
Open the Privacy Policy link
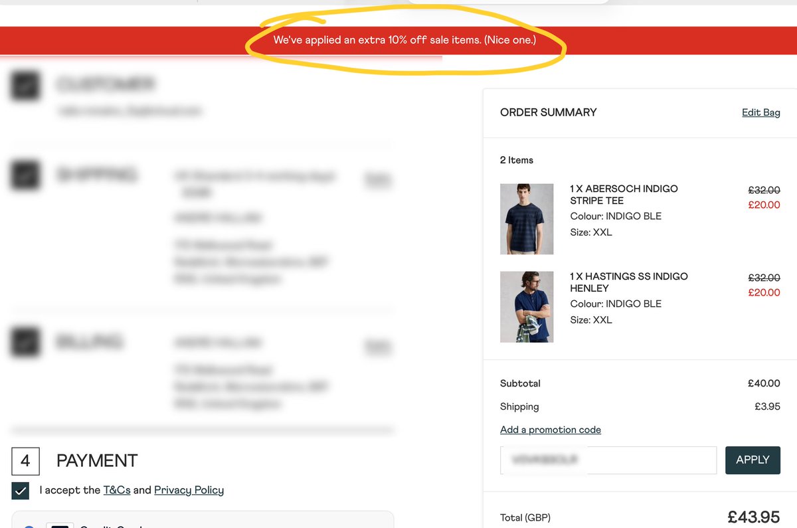(189, 490)
